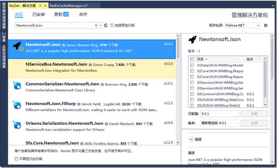Click the rocket icon in the details pane
Screen dimensions: 277x168
[x=193, y=39]
